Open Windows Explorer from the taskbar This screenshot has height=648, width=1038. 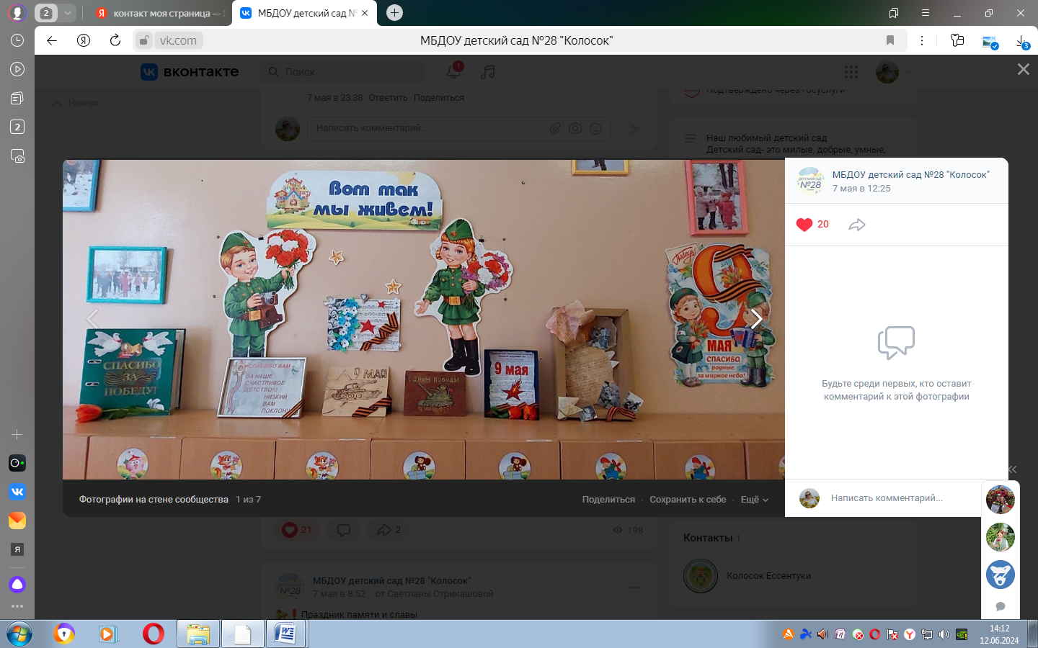[x=198, y=634]
